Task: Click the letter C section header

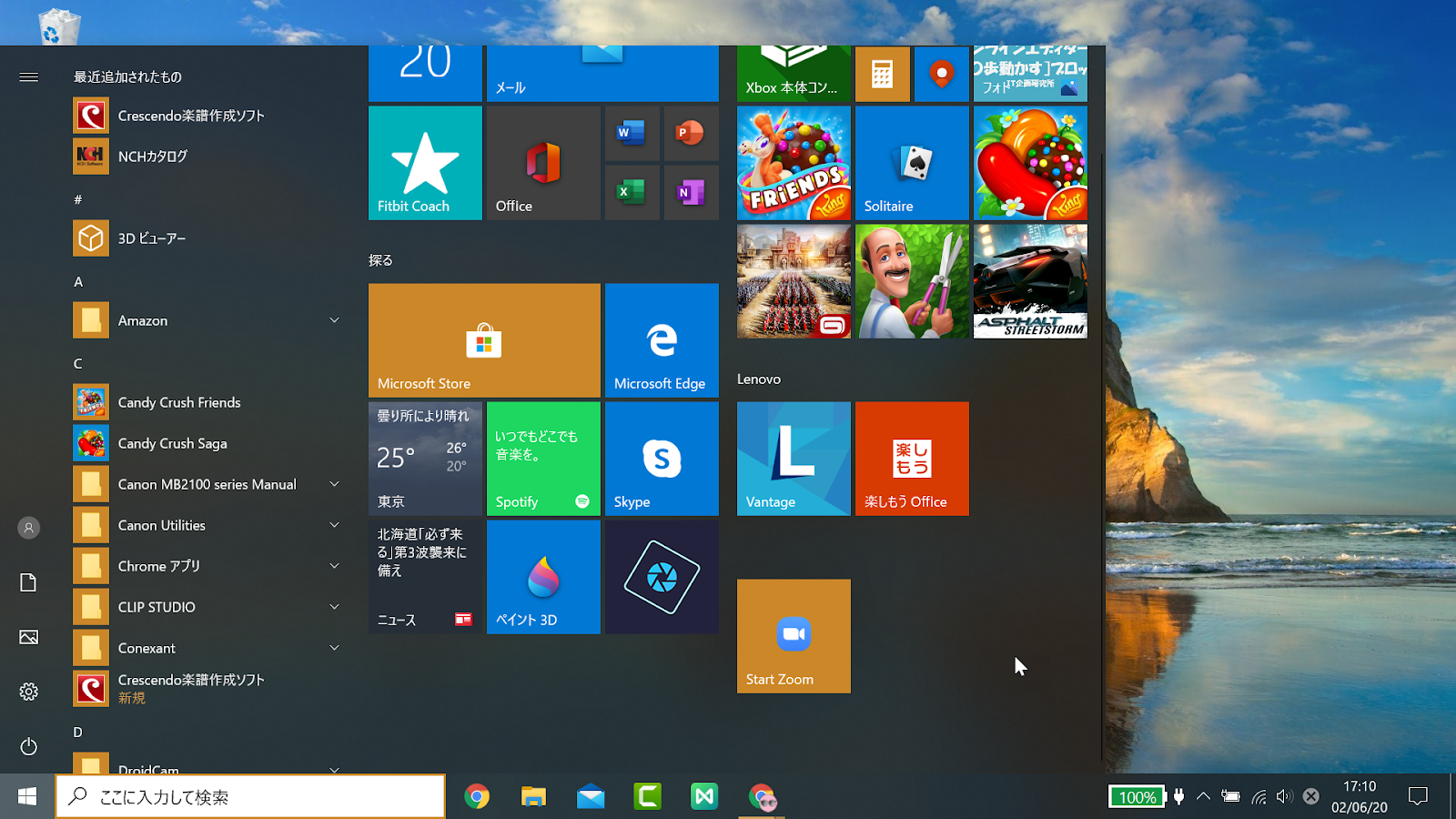Action: click(78, 364)
